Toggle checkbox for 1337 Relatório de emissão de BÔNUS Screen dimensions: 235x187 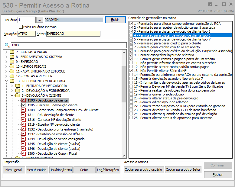click(x=23, y=134)
